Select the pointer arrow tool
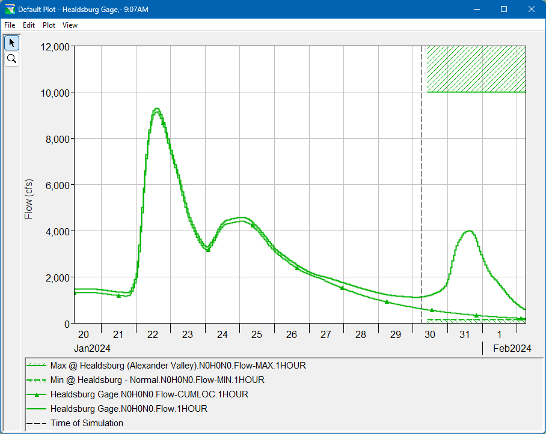The image size is (546, 434). pyautogui.click(x=12, y=43)
